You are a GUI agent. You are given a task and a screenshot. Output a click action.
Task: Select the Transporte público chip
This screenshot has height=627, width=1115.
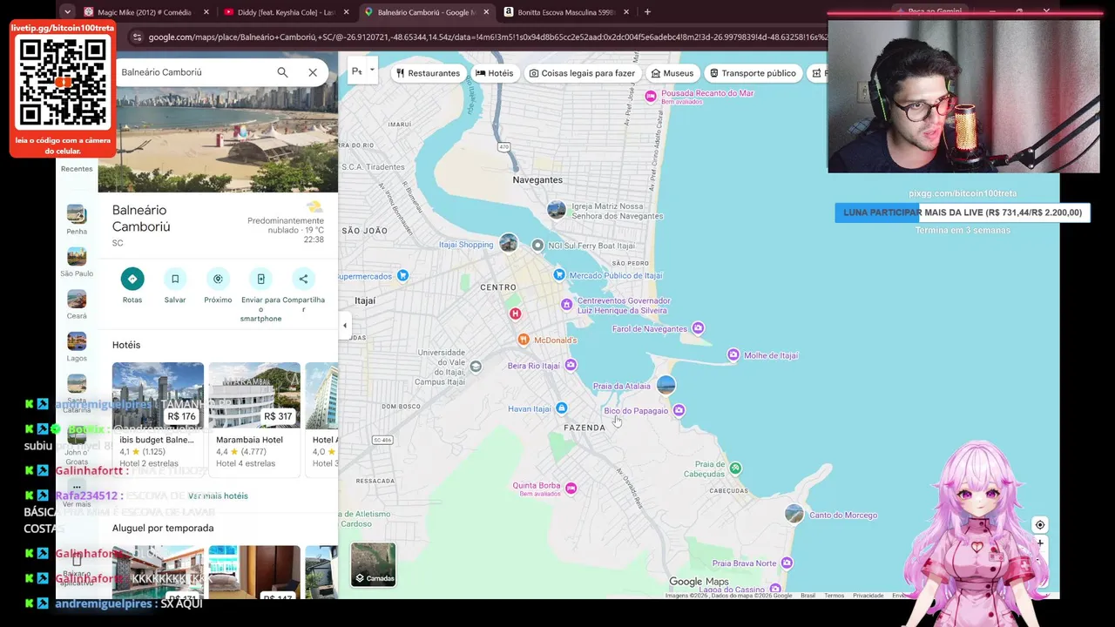[x=753, y=73]
